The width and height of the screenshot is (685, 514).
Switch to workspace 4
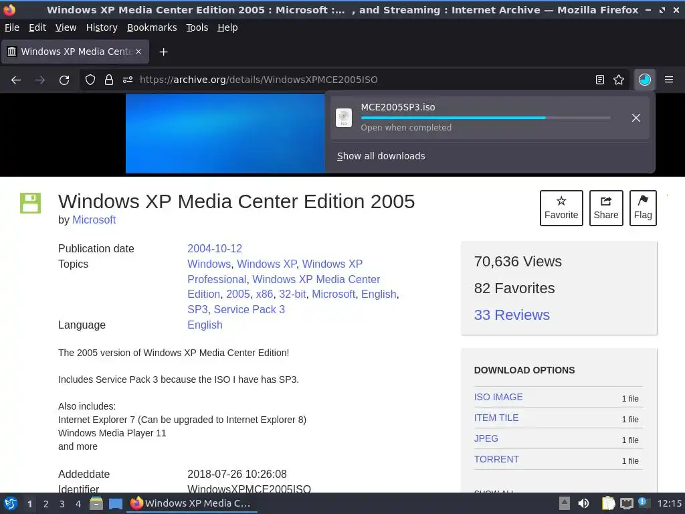(x=78, y=504)
